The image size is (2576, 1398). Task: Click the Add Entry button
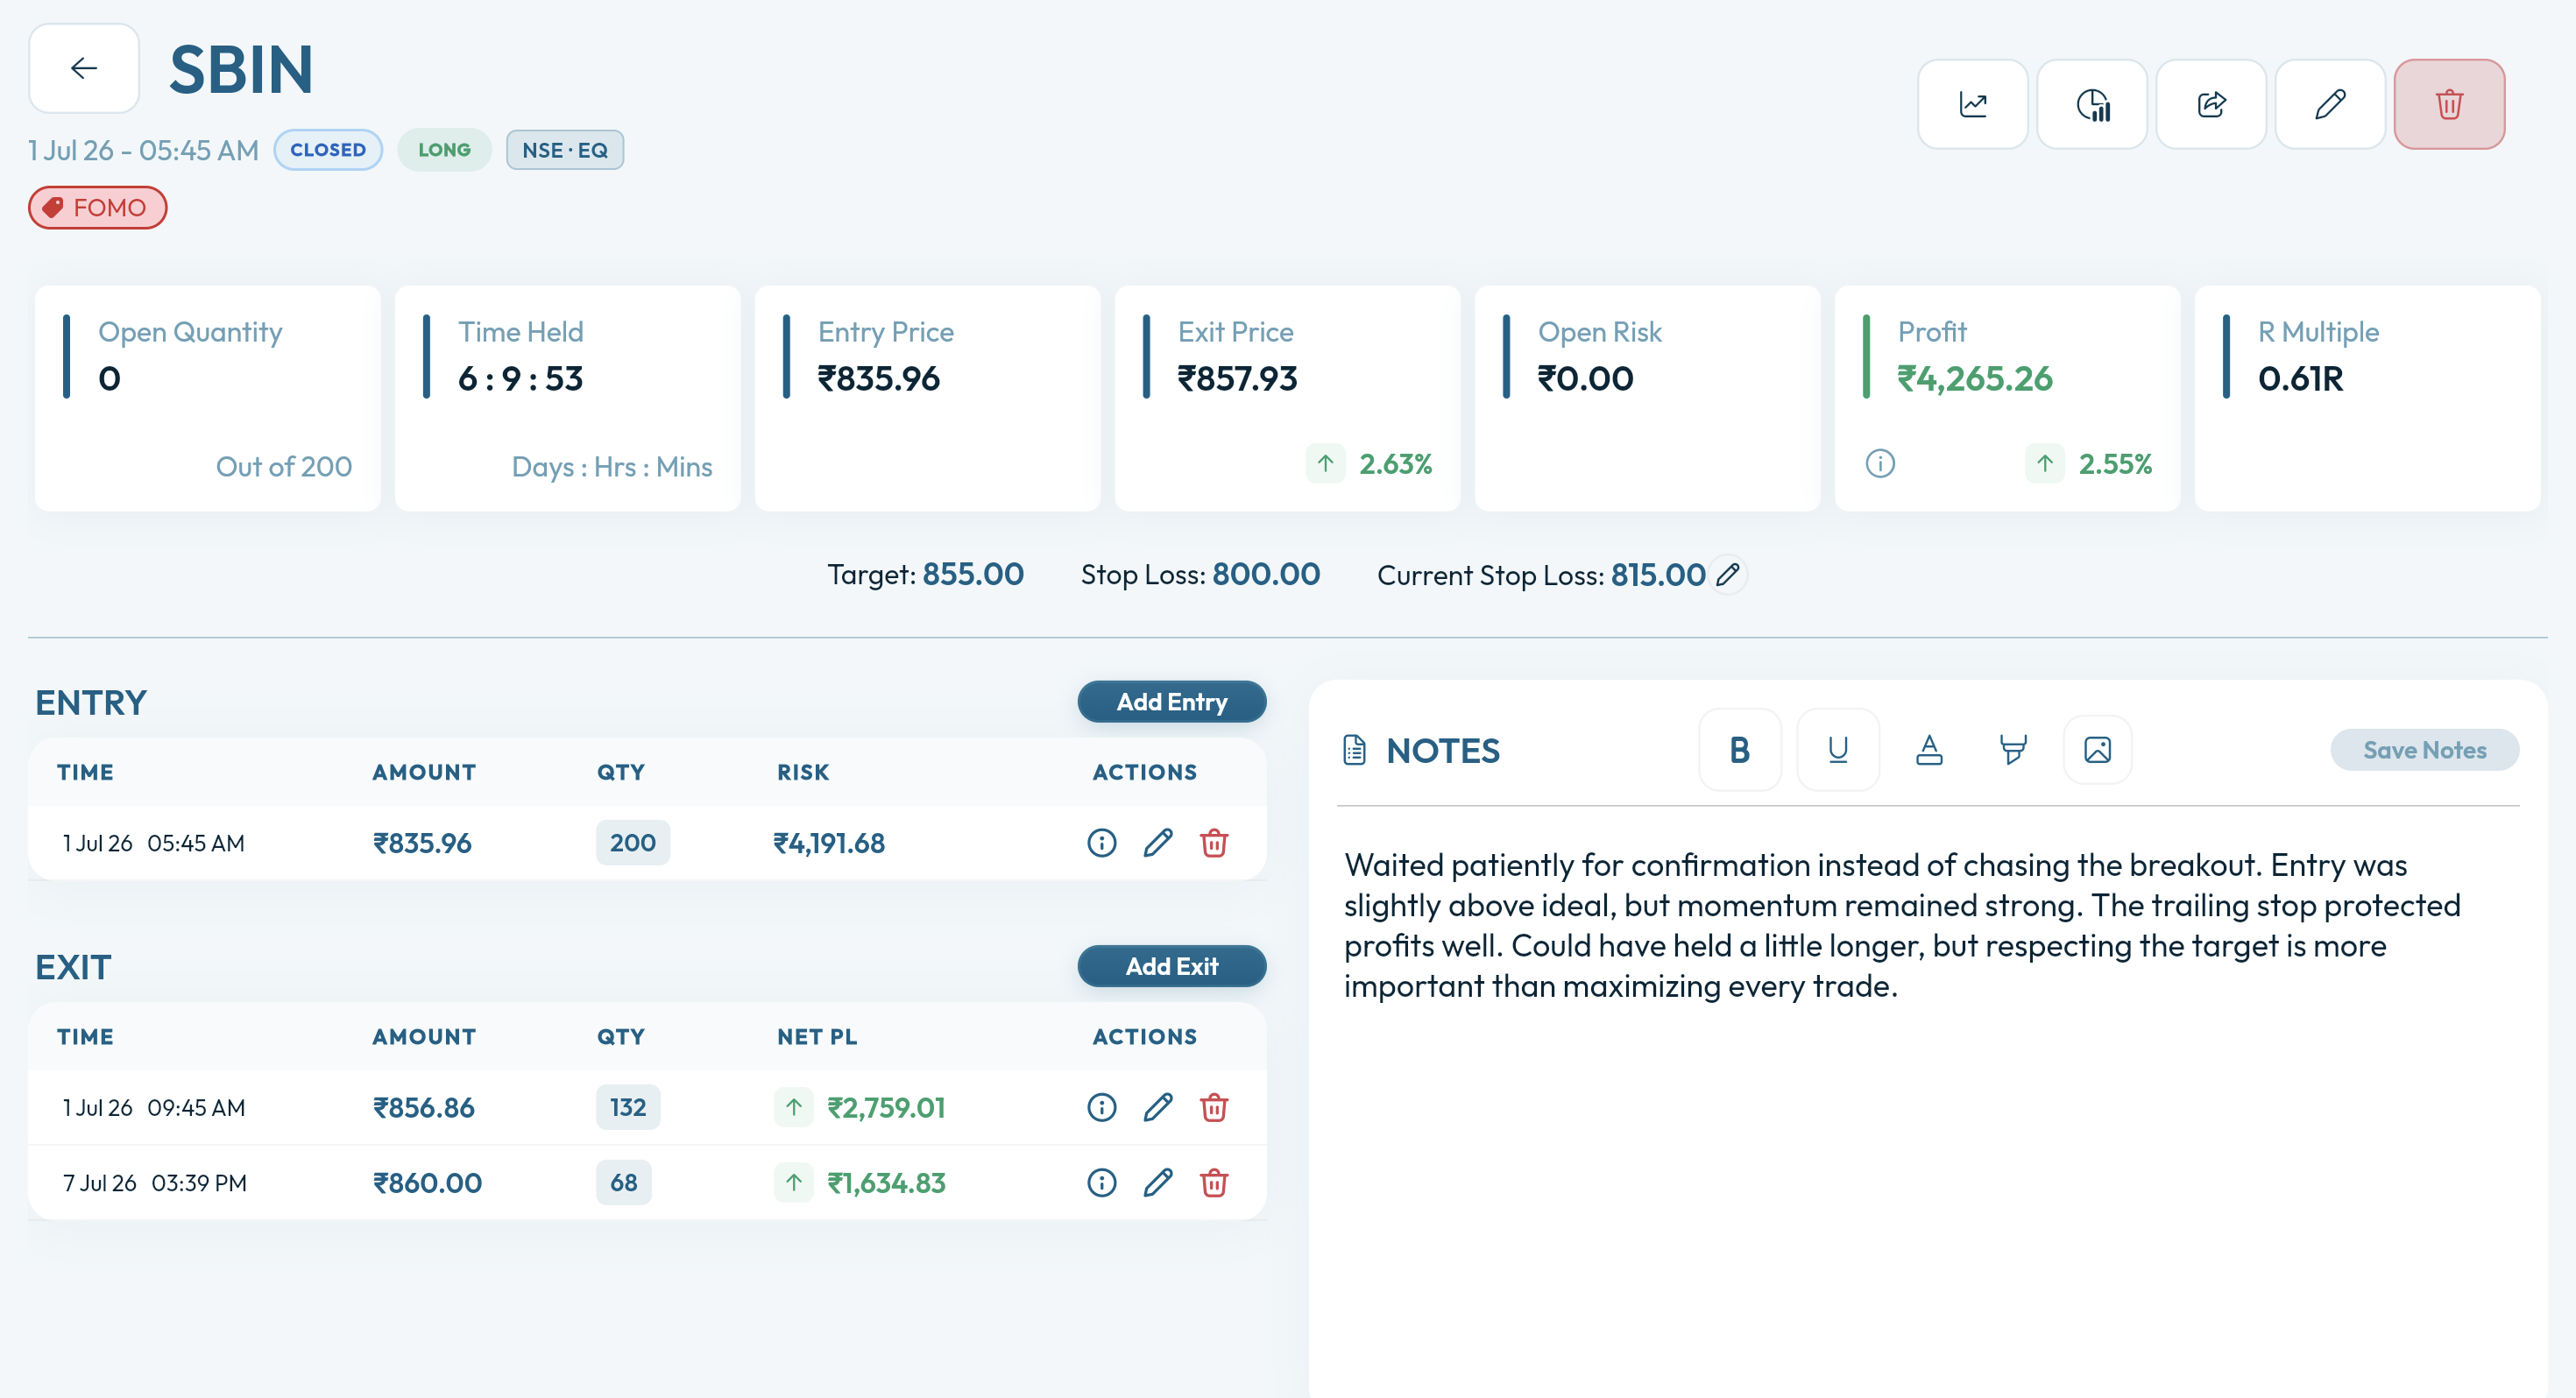pyautogui.click(x=1171, y=702)
